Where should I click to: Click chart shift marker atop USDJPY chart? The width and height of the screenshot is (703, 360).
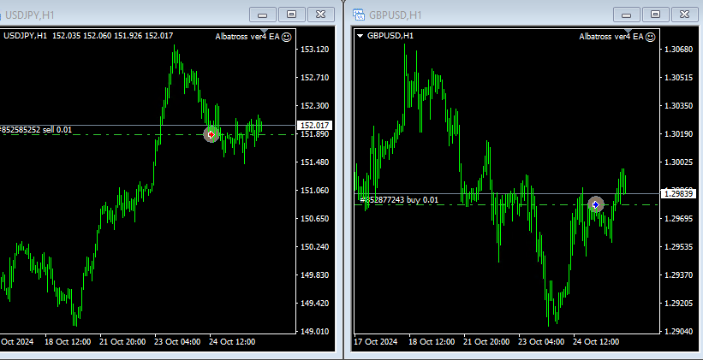(x=264, y=31)
